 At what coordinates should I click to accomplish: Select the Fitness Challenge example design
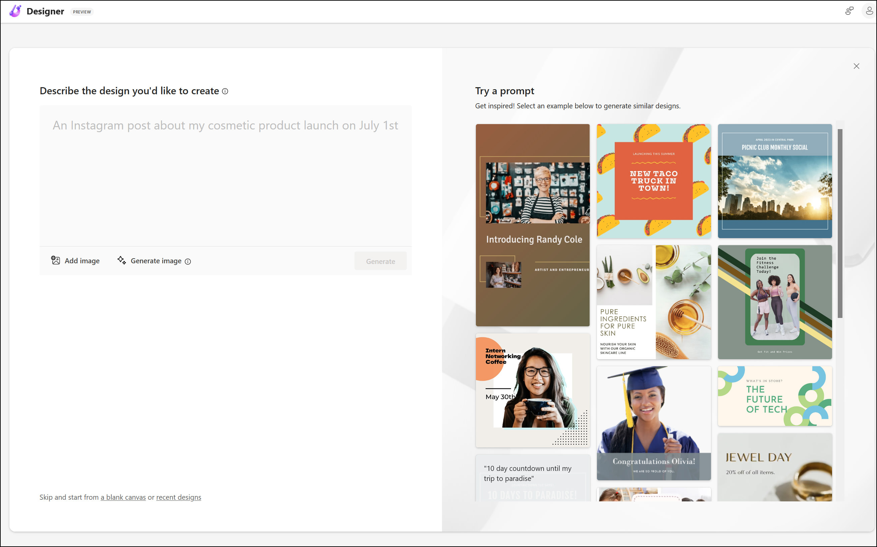(x=775, y=302)
